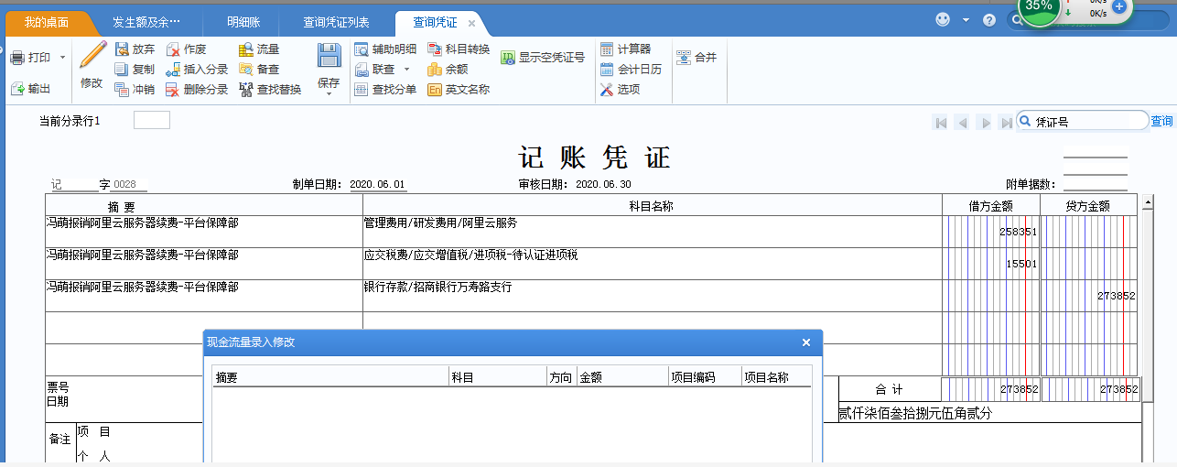
Task: Open 辅助明细 auxiliary detail
Action: pyautogui.click(x=385, y=49)
